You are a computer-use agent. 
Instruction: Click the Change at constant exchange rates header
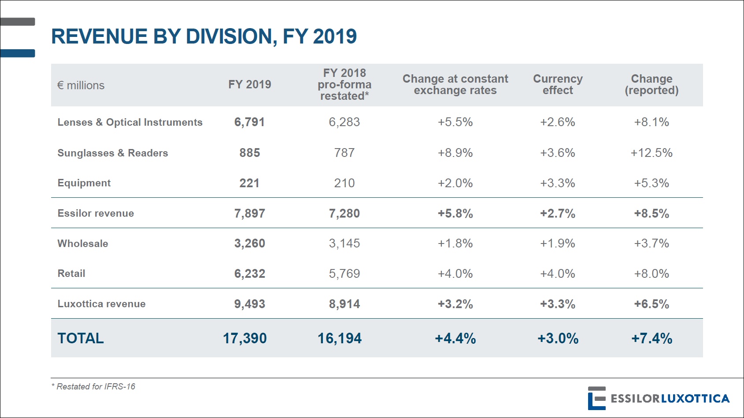tap(455, 84)
